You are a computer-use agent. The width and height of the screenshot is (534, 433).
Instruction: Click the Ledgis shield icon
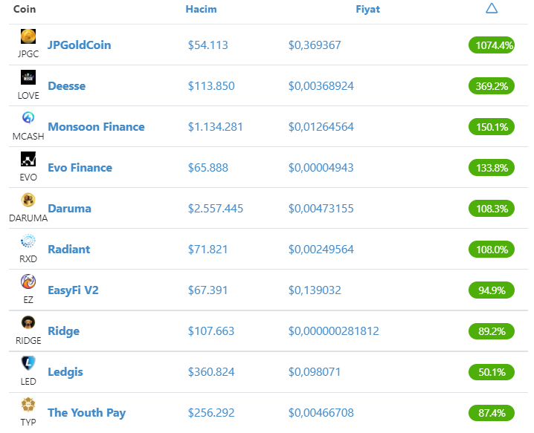click(28, 363)
